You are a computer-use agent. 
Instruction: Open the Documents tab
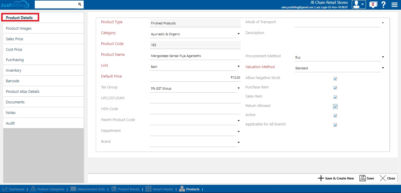coord(43,102)
